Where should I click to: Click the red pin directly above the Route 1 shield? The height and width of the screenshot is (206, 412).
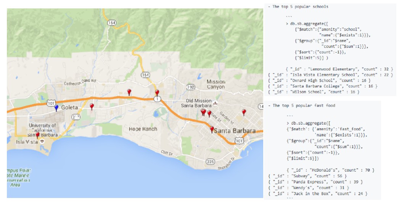pyautogui.click(x=157, y=93)
